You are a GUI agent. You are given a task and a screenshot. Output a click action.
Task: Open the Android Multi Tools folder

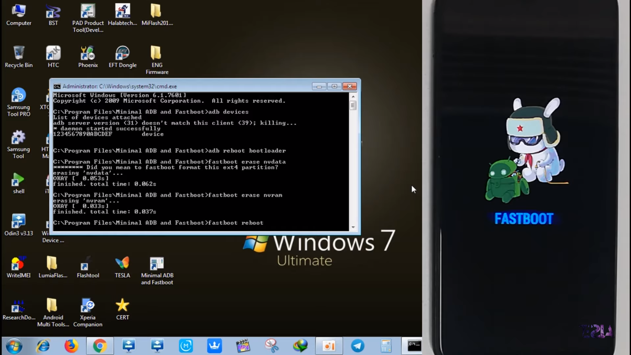(x=53, y=313)
